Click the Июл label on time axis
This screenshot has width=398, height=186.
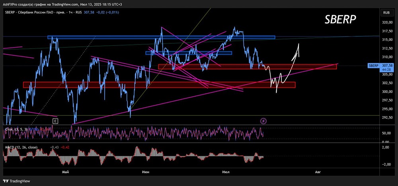[x=226, y=172]
